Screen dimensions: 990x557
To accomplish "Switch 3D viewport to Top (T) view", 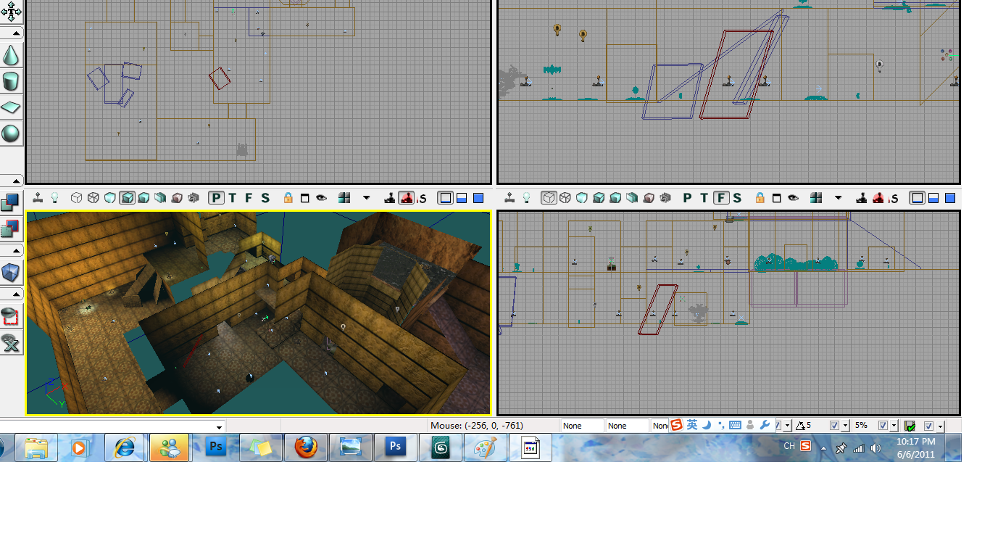I will click(233, 198).
